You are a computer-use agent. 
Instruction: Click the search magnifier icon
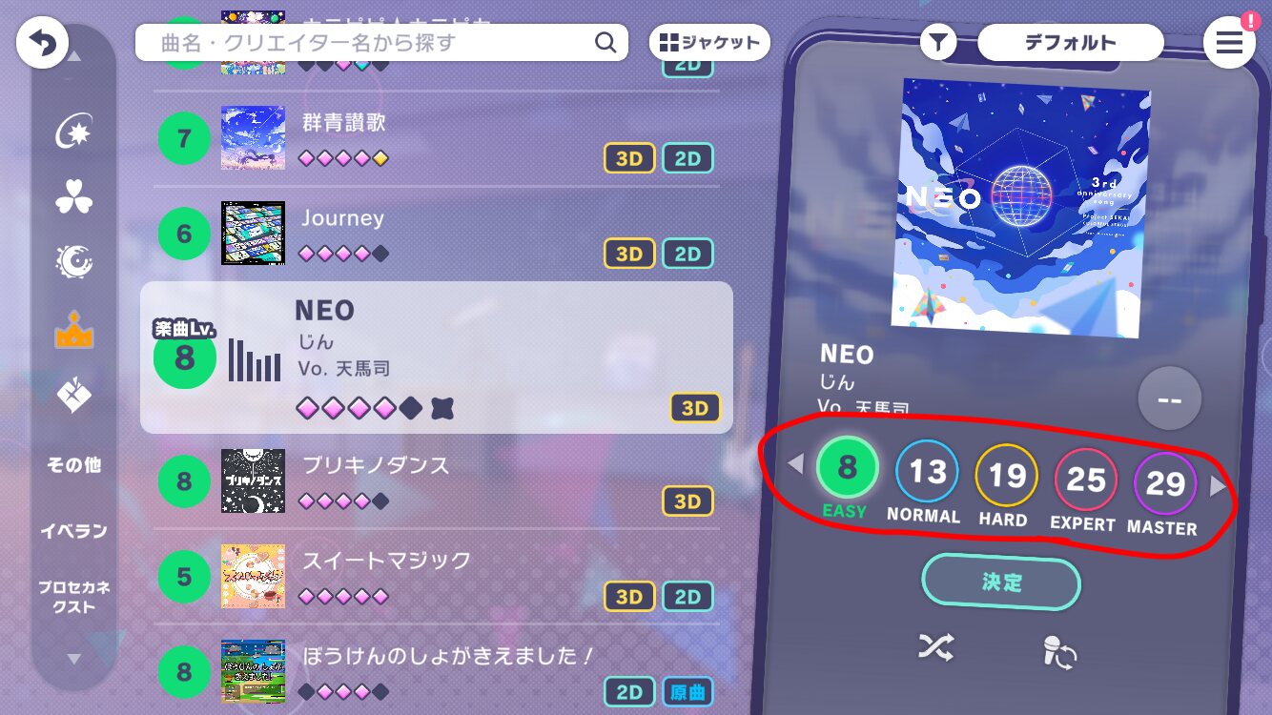tap(605, 43)
